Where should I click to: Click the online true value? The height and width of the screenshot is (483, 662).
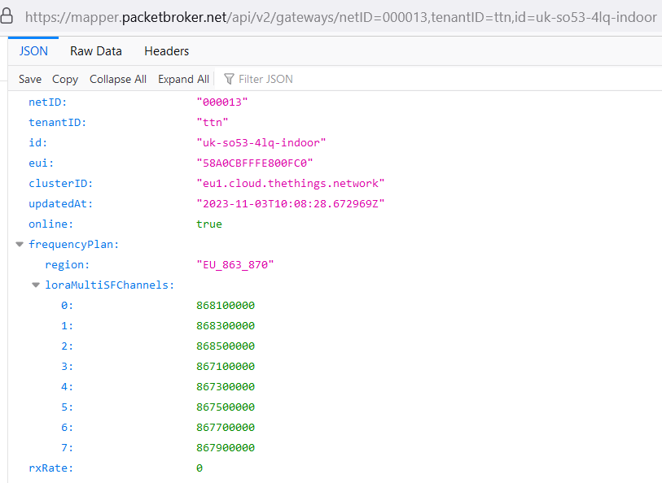pyautogui.click(x=209, y=224)
